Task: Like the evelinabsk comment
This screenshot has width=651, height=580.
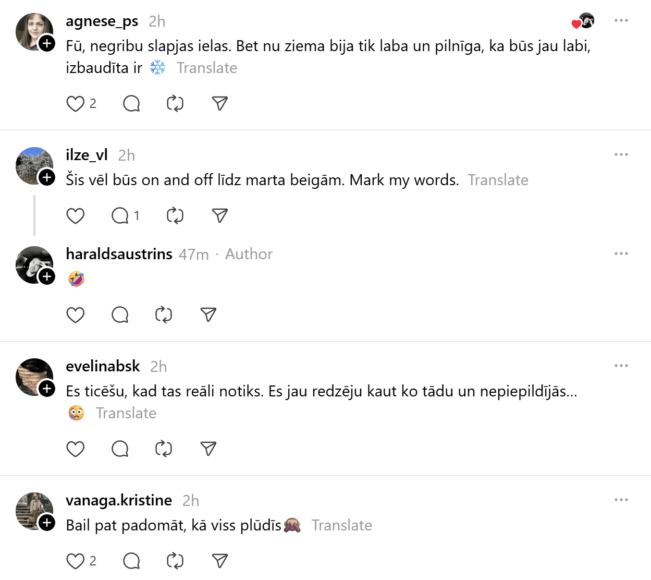Action: coord(76,449)
